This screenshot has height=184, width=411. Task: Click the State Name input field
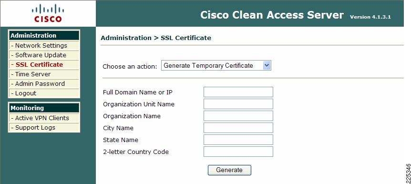[238, 140]
